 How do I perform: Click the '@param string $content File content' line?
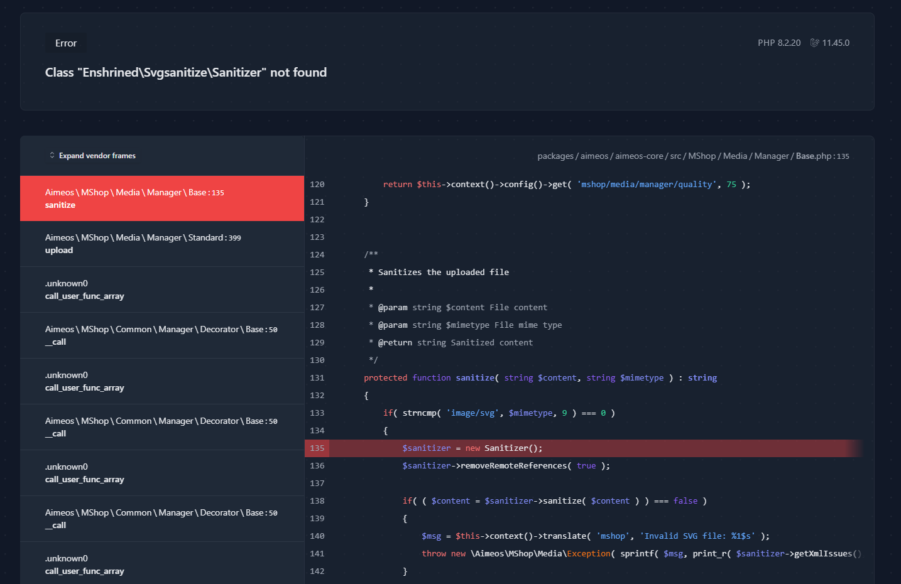[x=457, y=308]
